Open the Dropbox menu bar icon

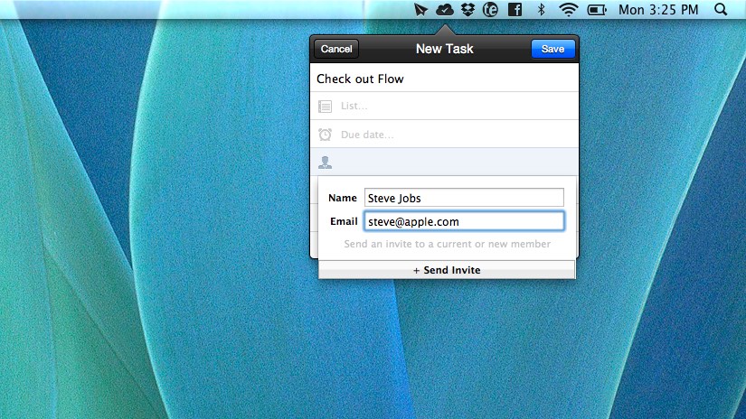[468, 10]
